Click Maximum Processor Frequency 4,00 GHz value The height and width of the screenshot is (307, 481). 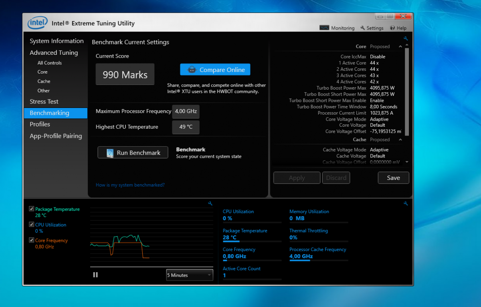point(186,112)
